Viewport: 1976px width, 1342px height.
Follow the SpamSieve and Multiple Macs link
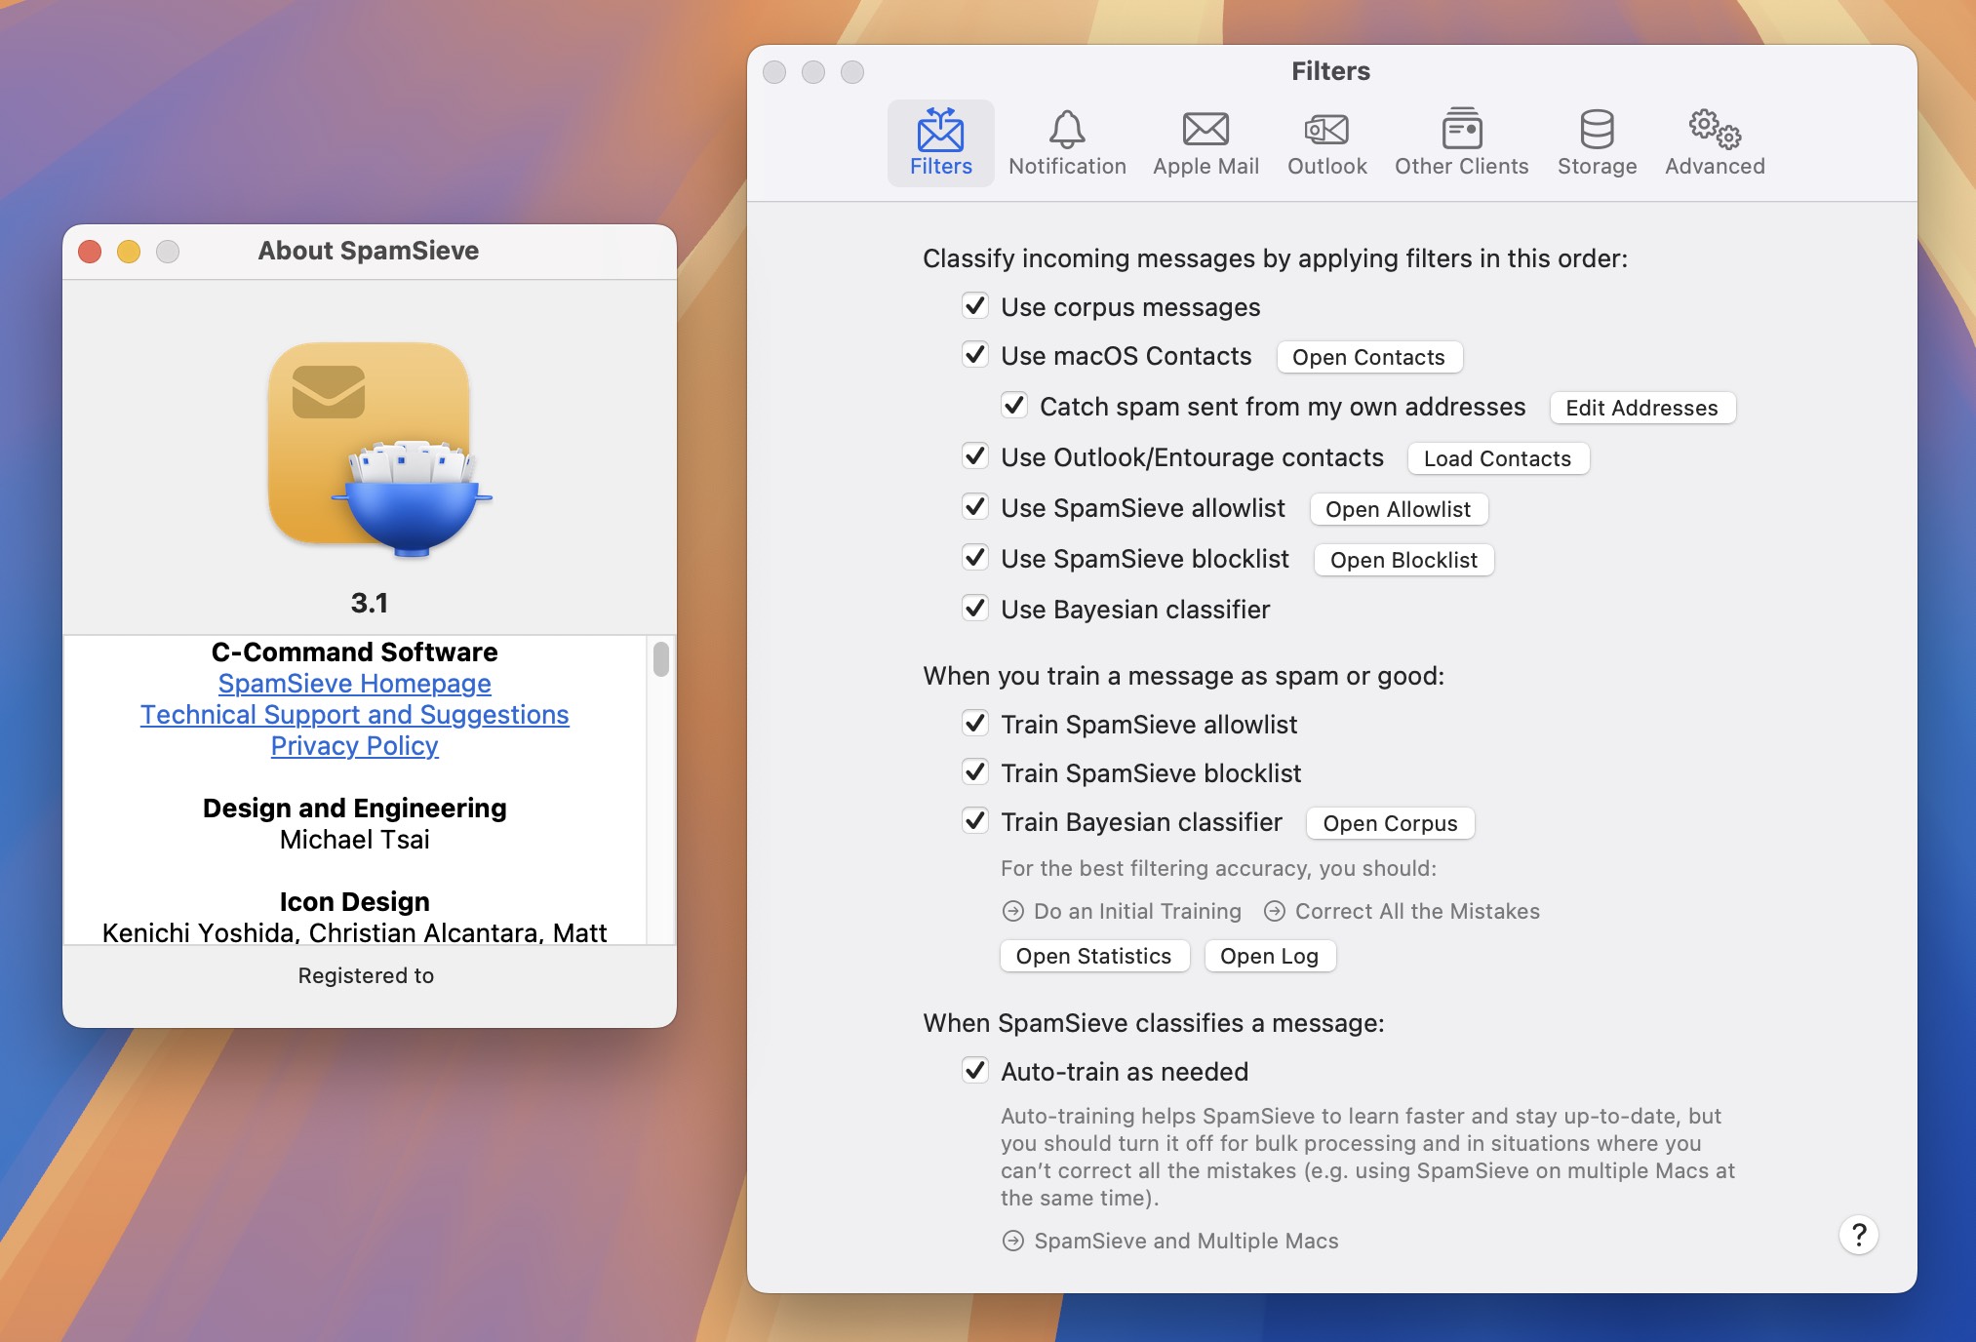pos(1186,1241)
